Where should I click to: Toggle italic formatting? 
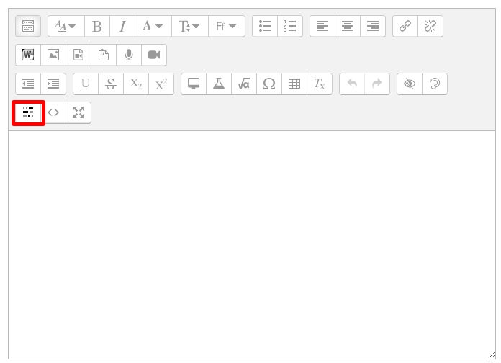(x=122, y=27)
